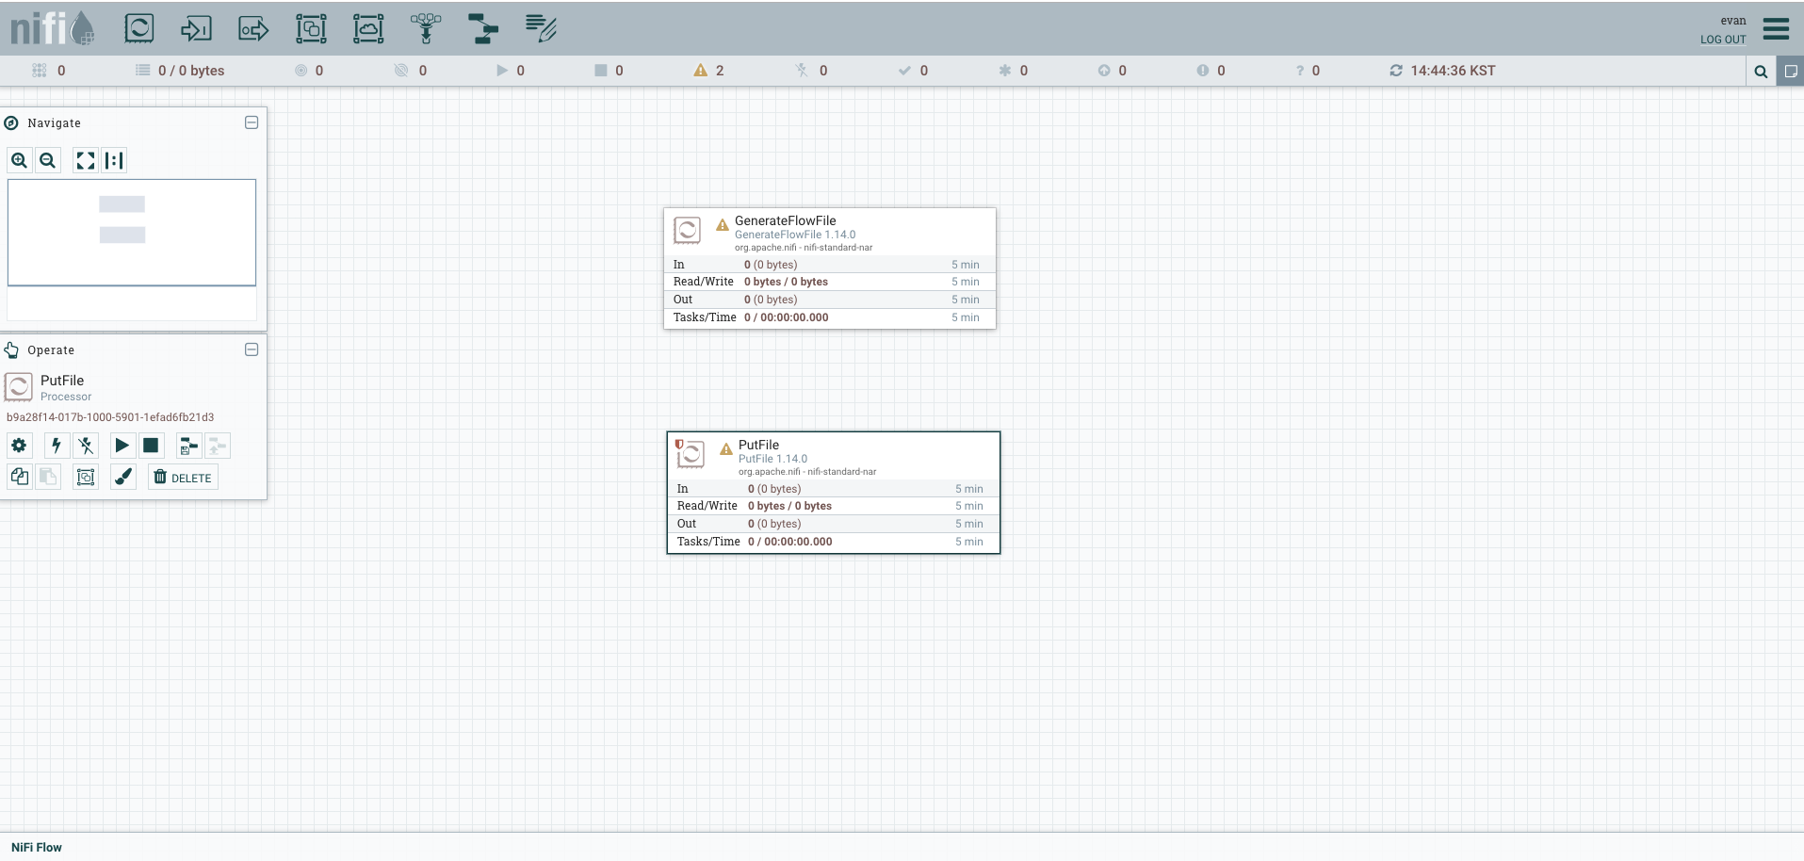The height and width of the screenshot is (861, 1804).
Task: Click the sync failure question mark status
Action: pos(1300,71)
